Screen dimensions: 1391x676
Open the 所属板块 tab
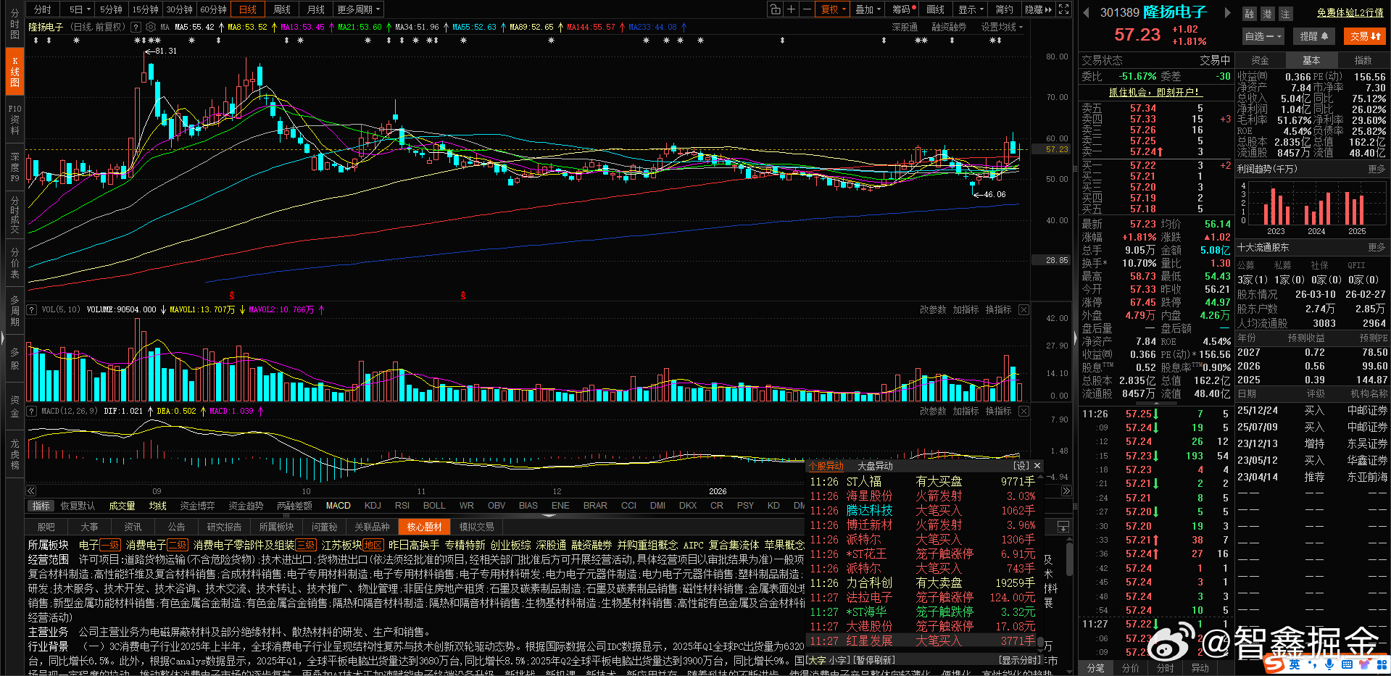coord(276,527)
